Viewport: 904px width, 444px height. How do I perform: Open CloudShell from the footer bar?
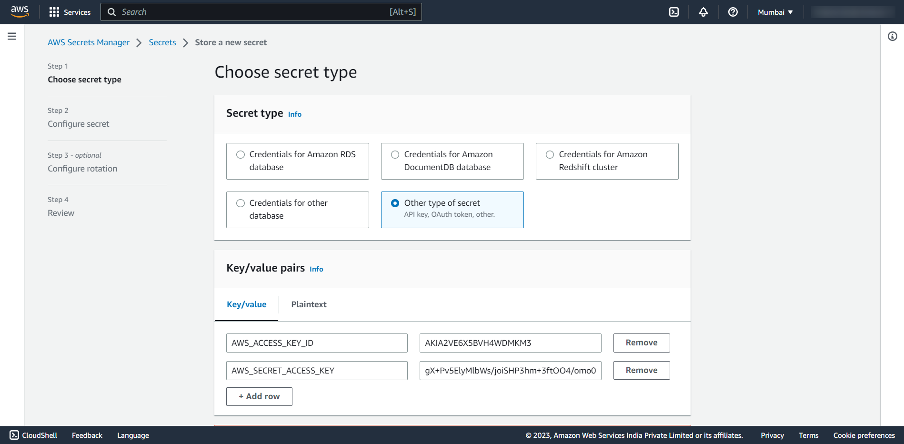pos(33,435)
